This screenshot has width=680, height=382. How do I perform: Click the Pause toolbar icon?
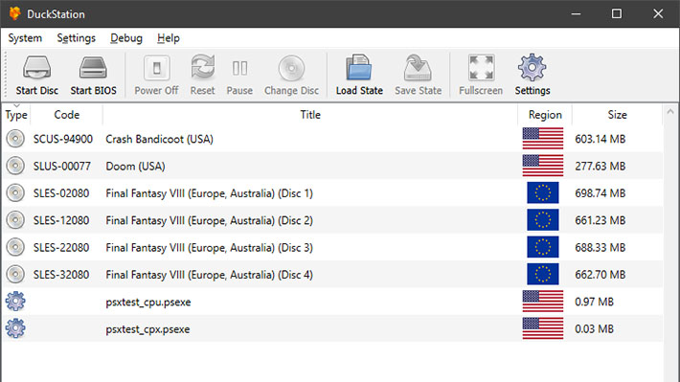239,68
